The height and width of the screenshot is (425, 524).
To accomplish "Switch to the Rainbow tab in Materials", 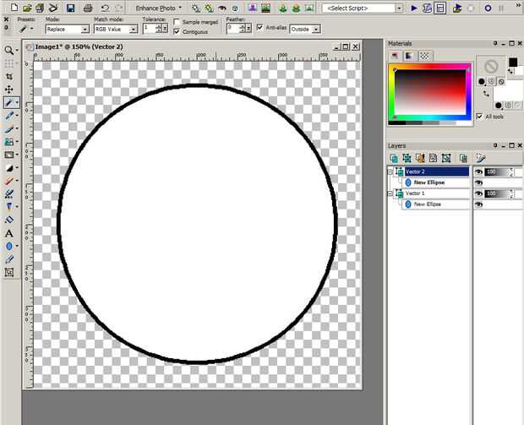I will 409,56.
